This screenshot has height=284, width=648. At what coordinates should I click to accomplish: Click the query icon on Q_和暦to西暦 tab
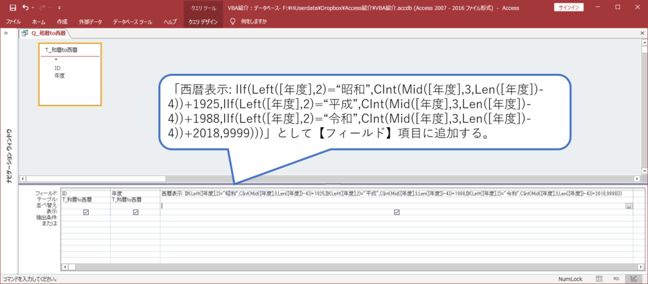[x=25, y=34]
